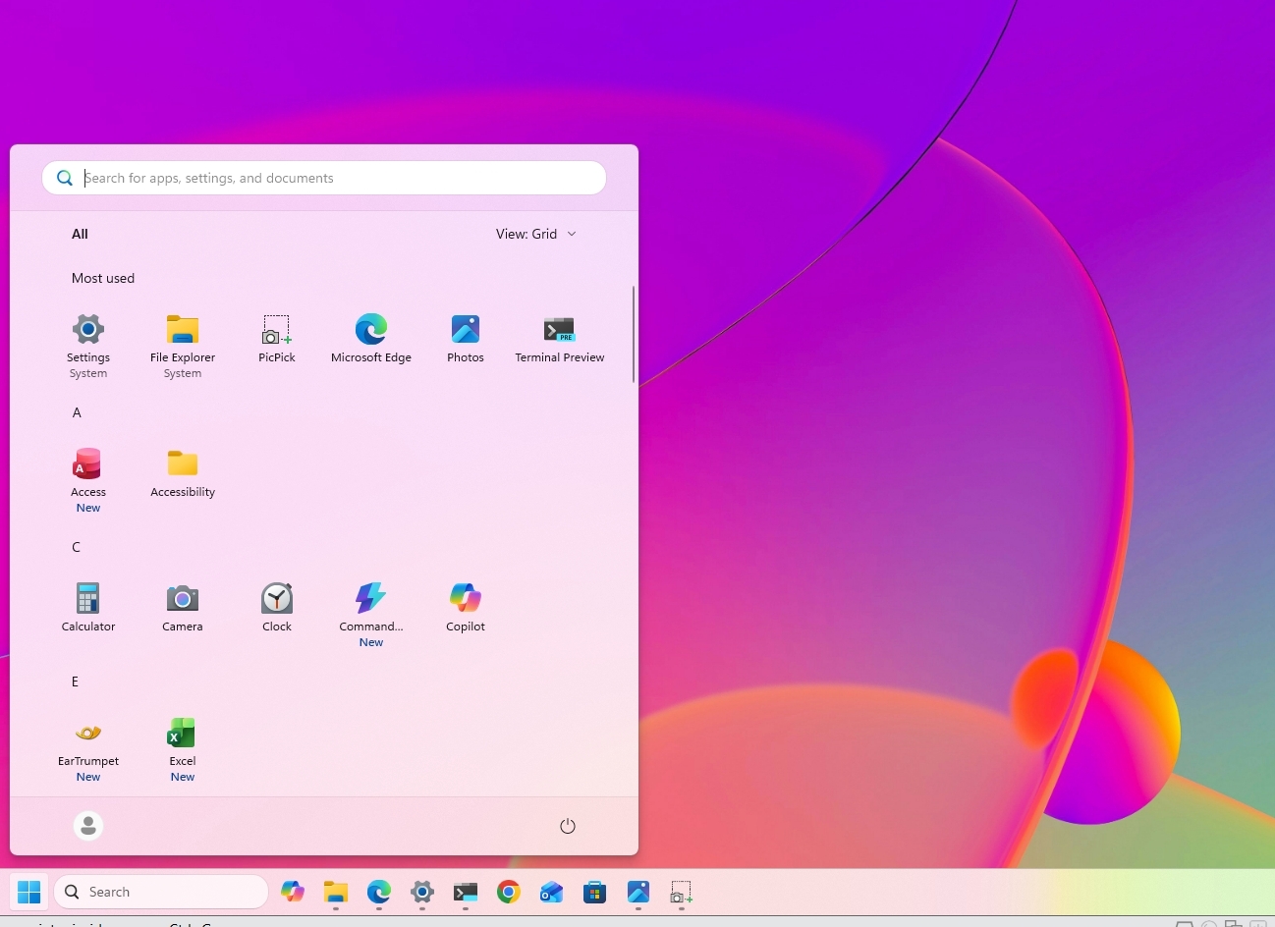Launch PicPick from the Start menu

tap(277, 339)
